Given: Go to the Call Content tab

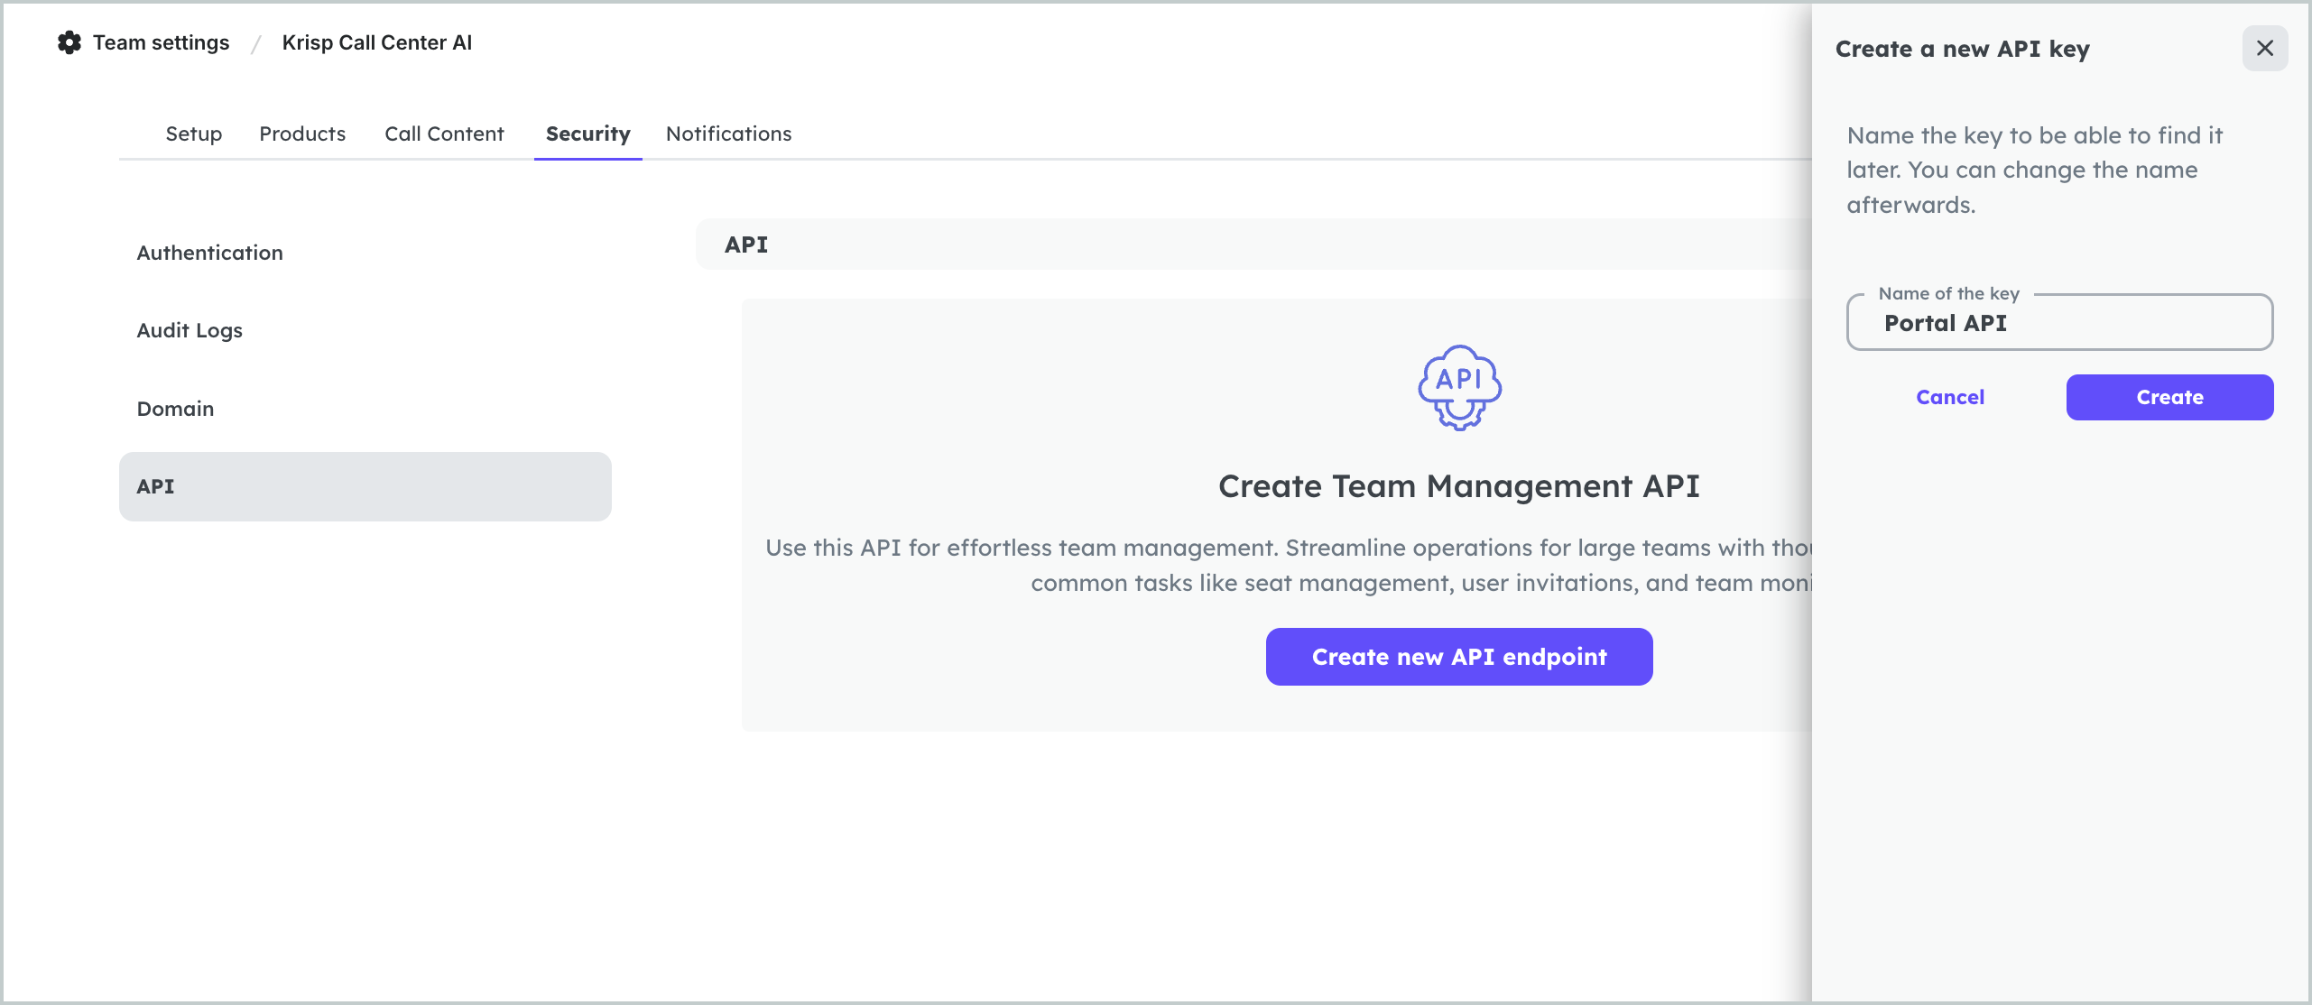Looking at the screenshot, I should [444, 134].
